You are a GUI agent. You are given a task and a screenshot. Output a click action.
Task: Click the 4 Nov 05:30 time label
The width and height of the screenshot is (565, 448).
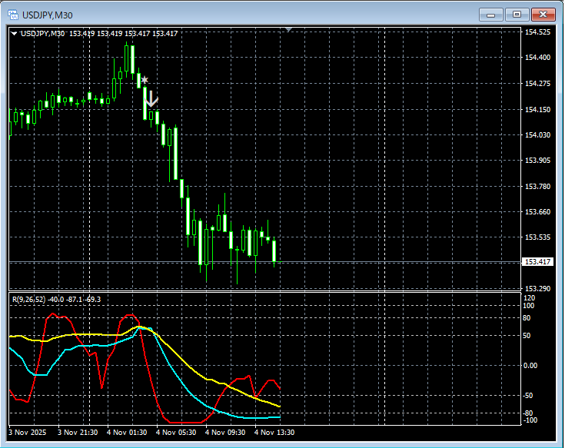[x=176, y=433]
